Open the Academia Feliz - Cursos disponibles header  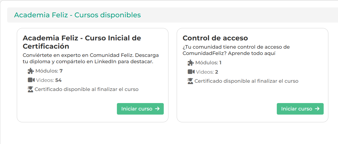coord(77,15)
